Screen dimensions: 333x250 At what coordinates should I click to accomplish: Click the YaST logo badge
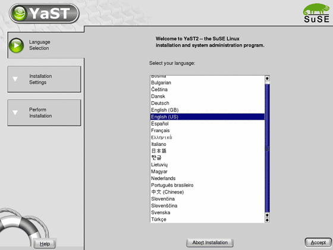[44, 13]
